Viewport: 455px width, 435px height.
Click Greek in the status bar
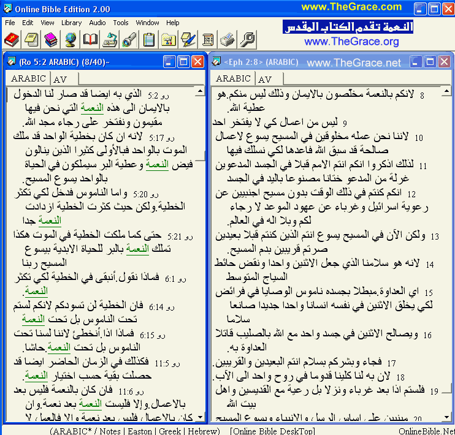170,431
